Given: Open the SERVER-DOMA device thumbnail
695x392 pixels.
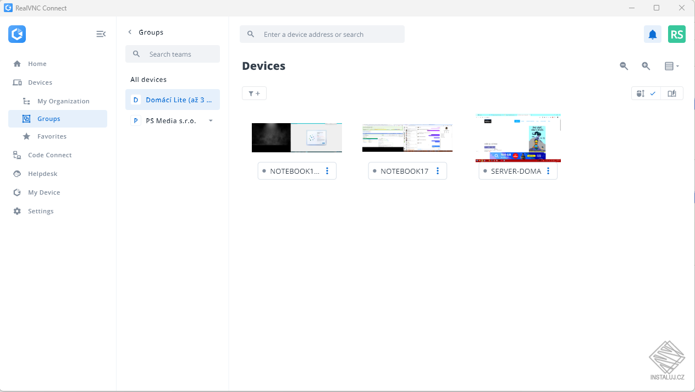Looking at the screenshot, I should (518, 138).
